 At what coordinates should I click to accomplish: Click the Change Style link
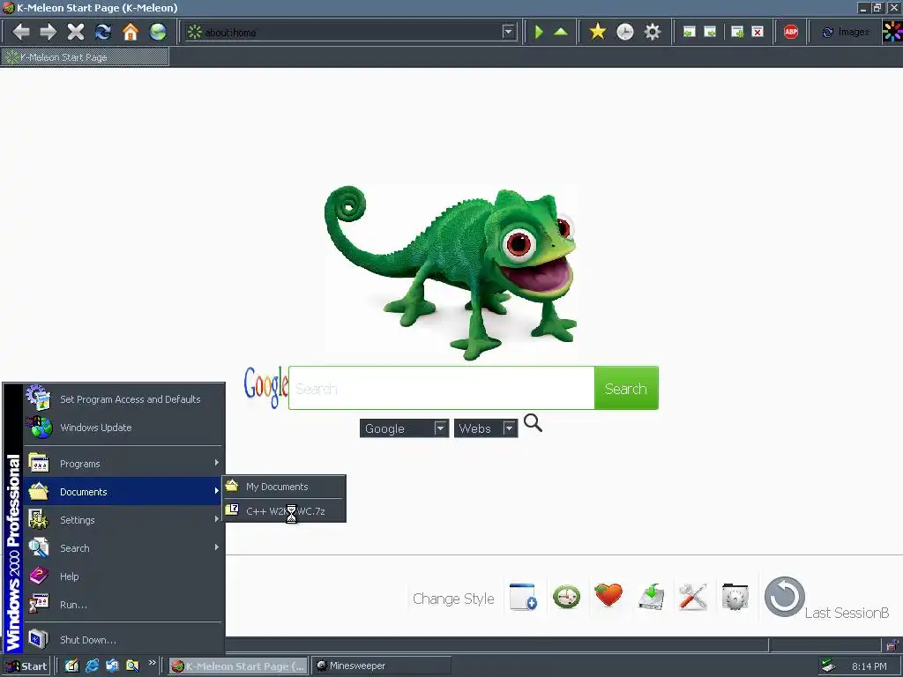[453, 599]
